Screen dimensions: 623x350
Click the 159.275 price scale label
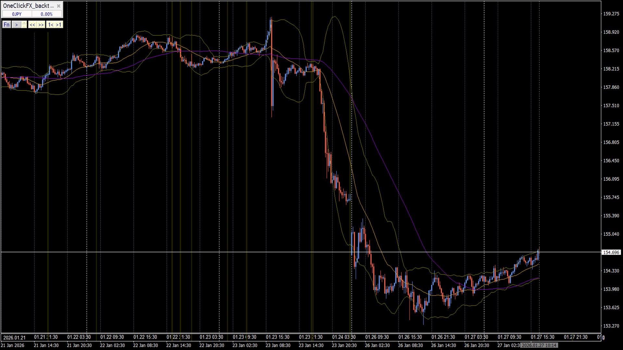pyautogui.click(x=611, y=14)
